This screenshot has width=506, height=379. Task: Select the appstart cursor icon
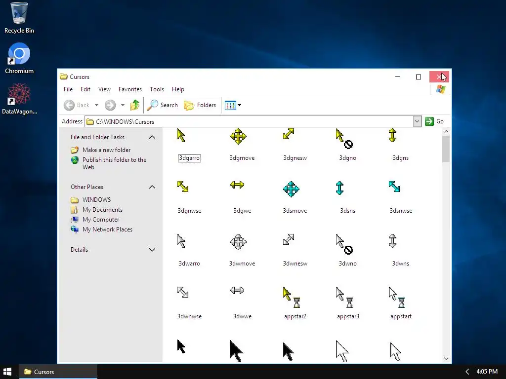coord(397,297)
